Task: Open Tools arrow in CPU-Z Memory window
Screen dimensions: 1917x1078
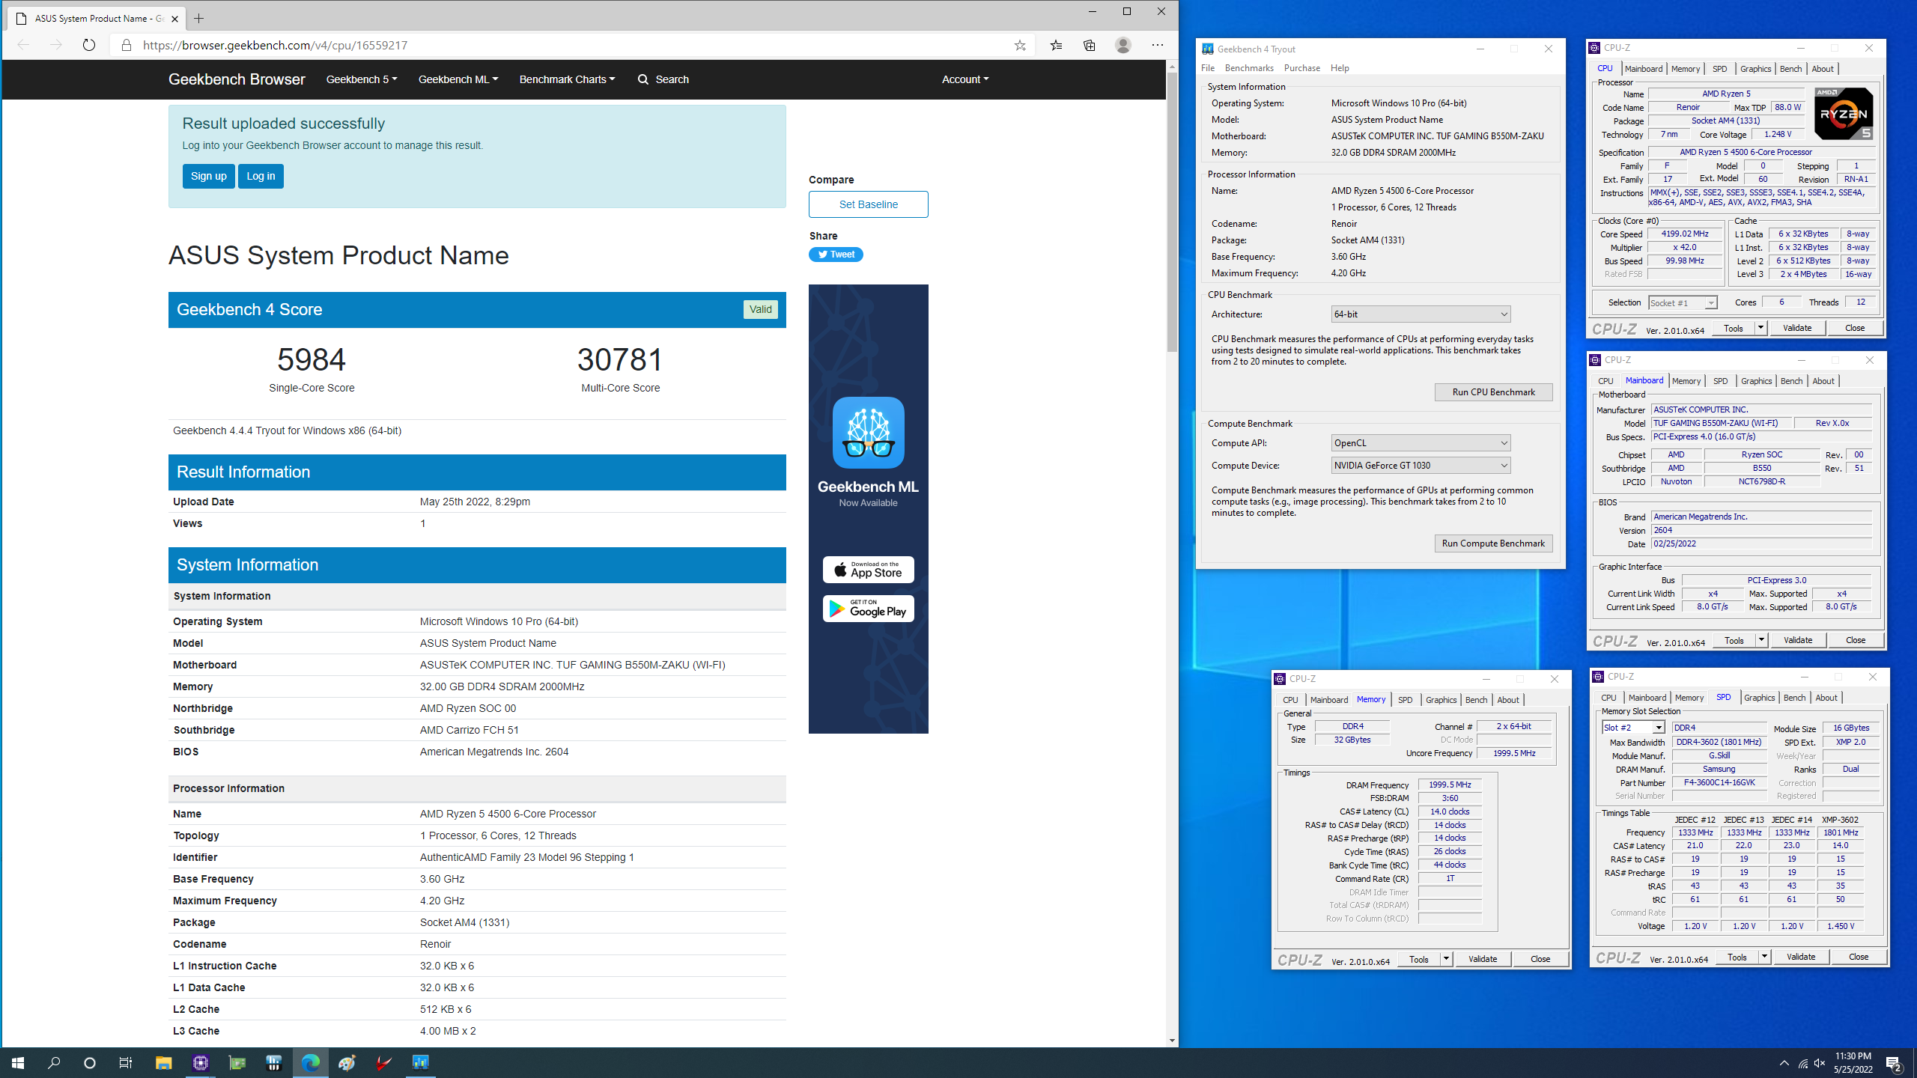Action: click(1446, 959)
